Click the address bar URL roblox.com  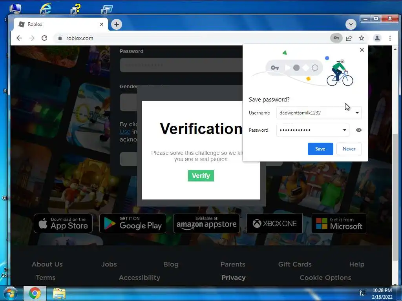[80, 38]
